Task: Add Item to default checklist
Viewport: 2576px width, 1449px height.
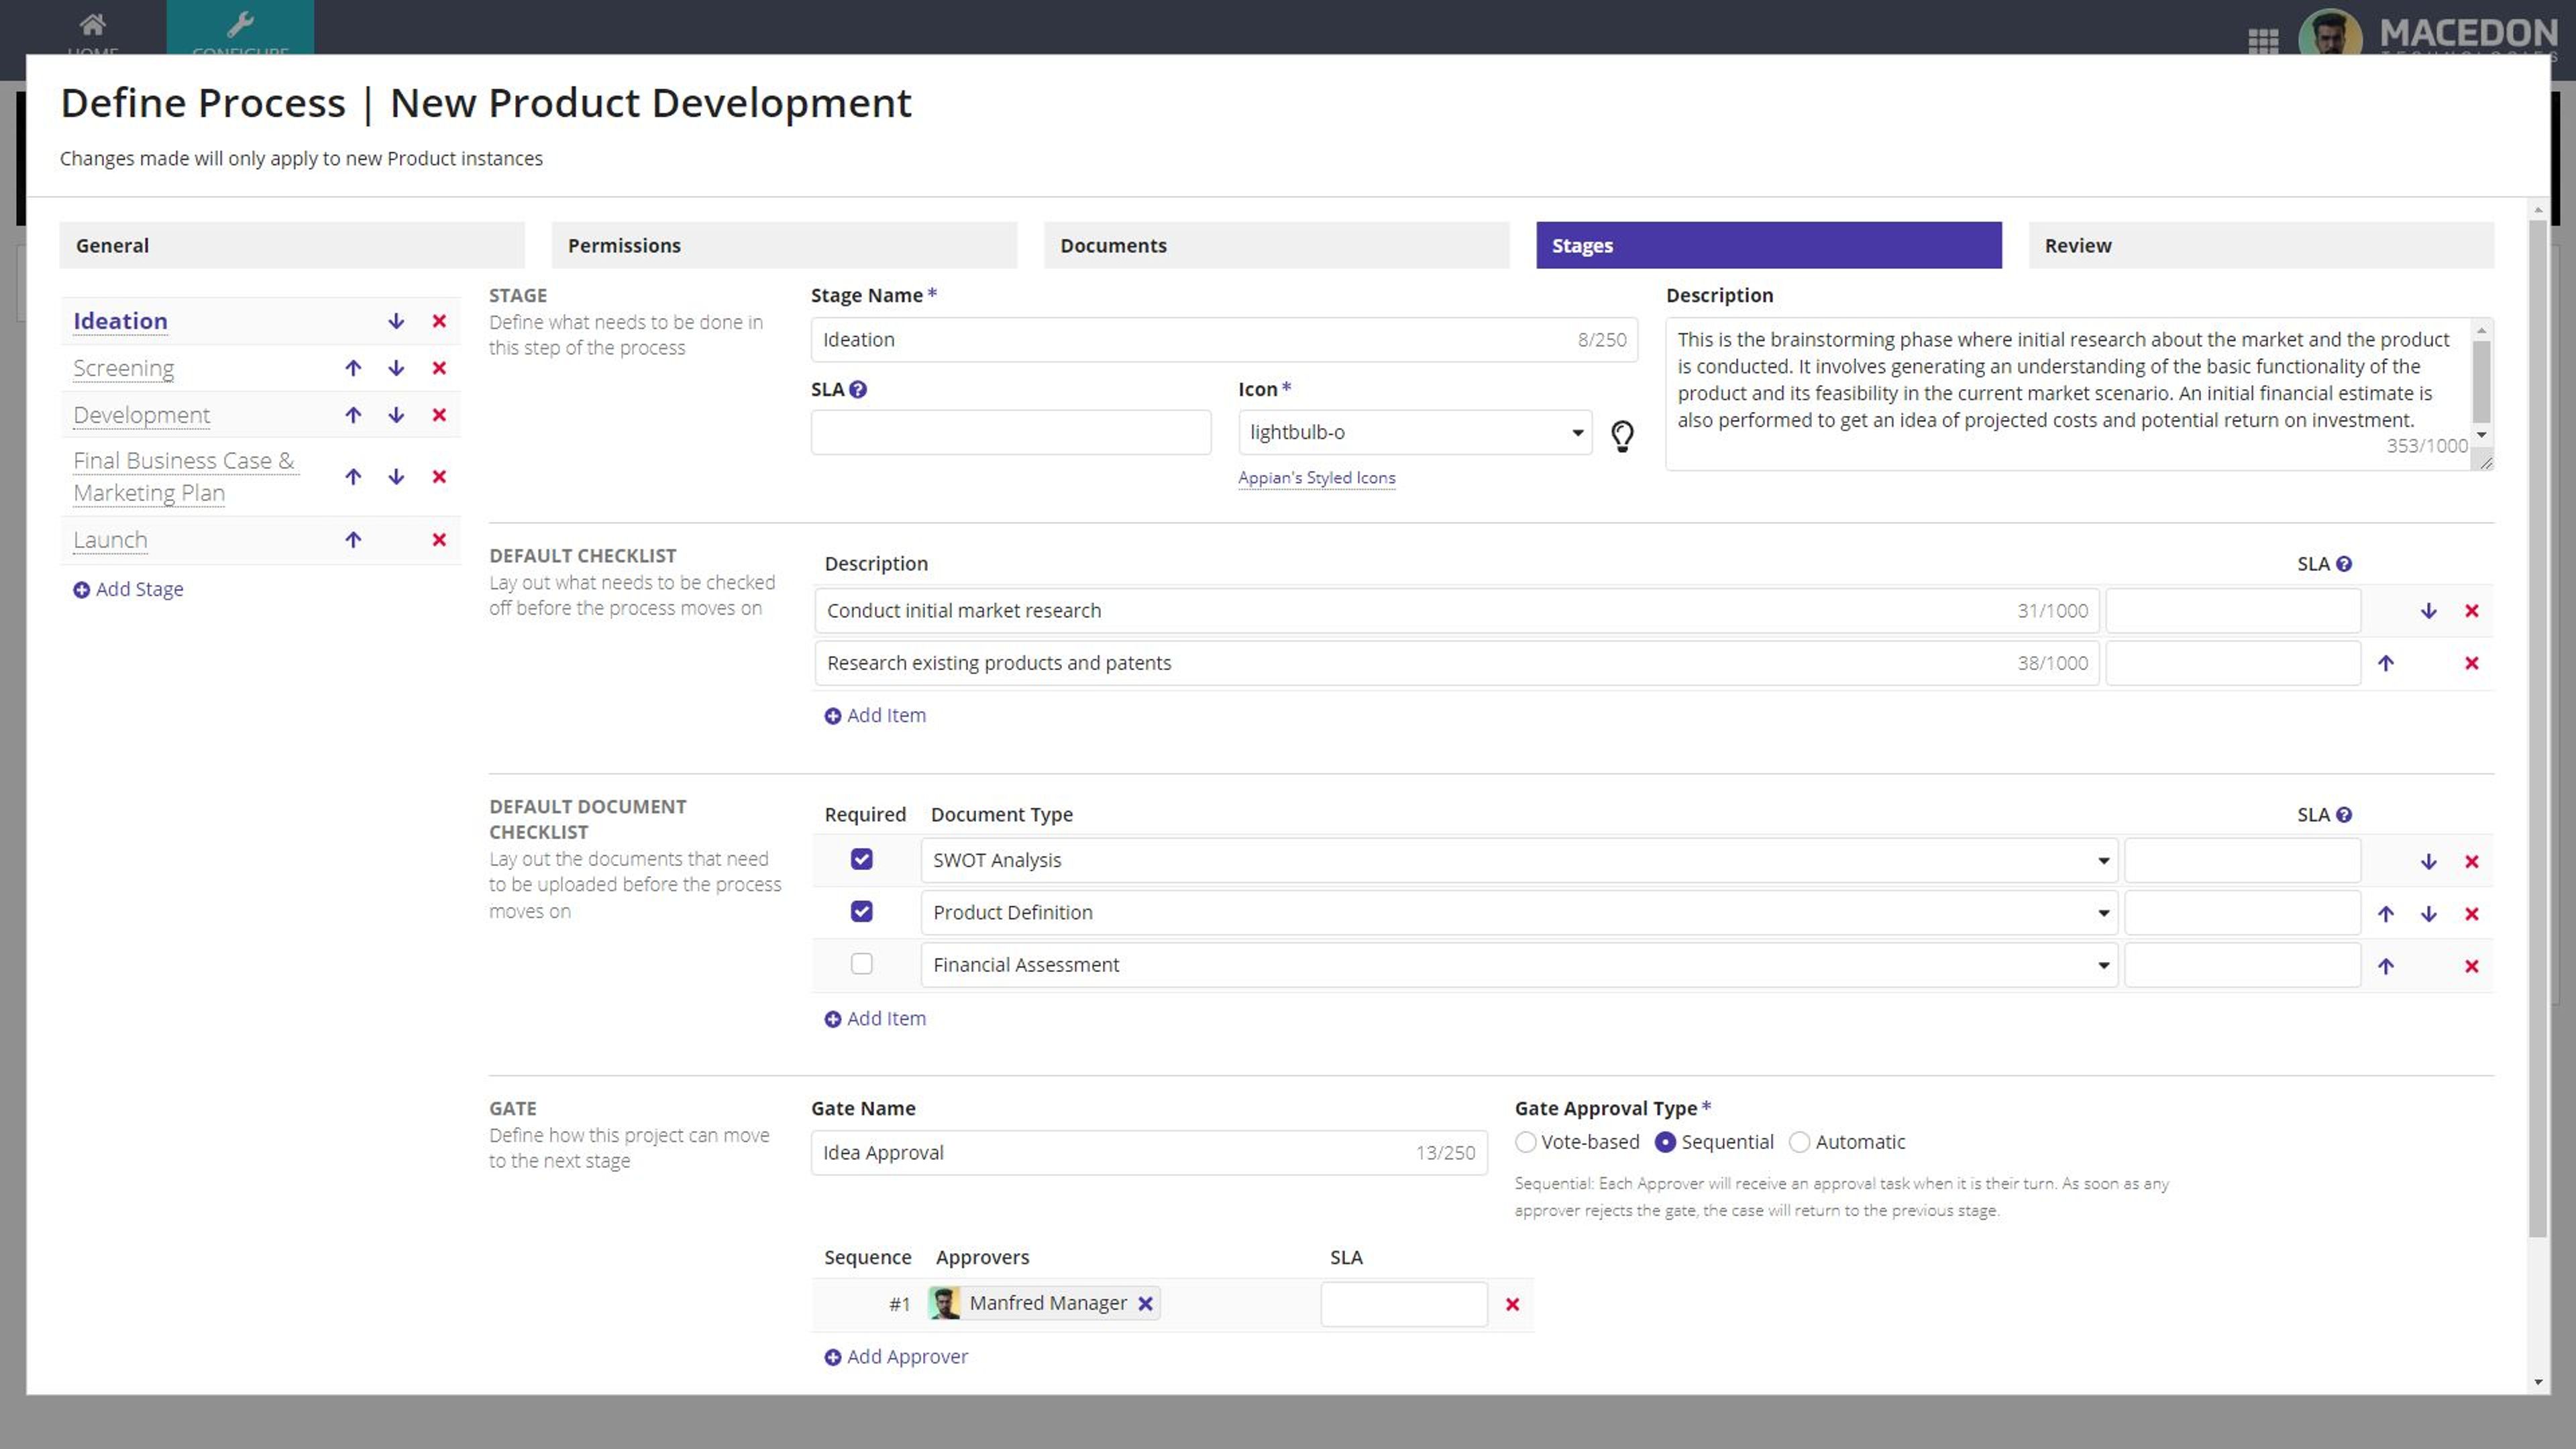Action: coord(875,715)
